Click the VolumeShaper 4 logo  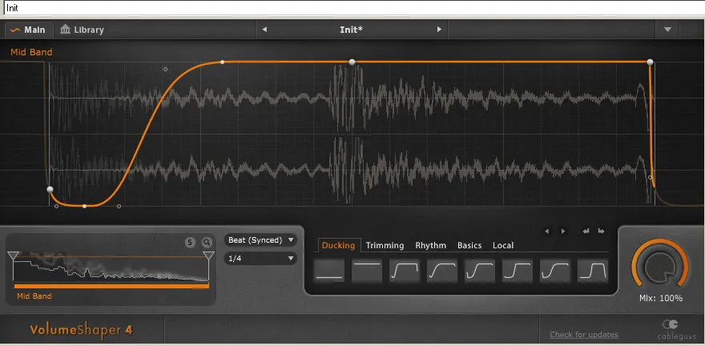pos(82,330)
